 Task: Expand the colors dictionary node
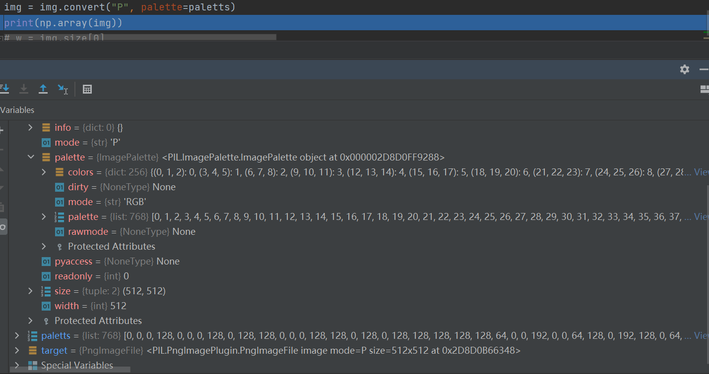44,172
